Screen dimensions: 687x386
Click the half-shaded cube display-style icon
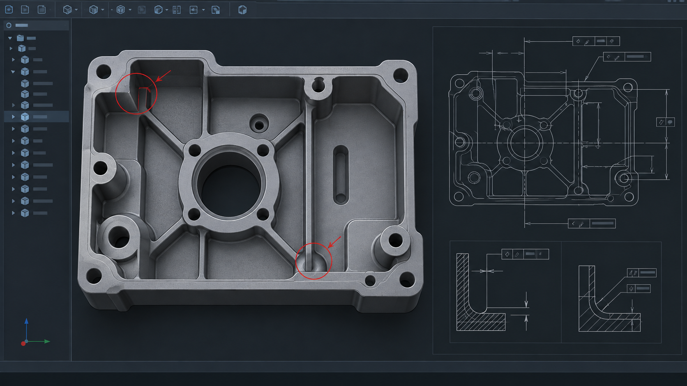158,10
